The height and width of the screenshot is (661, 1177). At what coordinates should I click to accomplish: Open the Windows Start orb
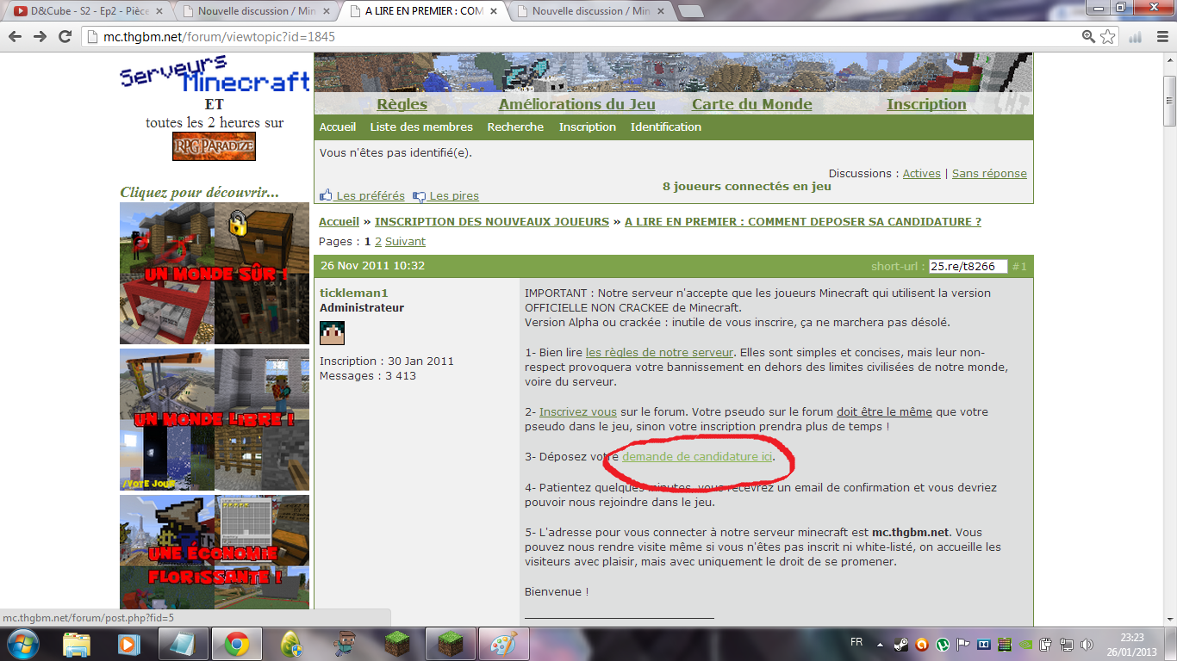pyautogui.click(x=22, y=644)
